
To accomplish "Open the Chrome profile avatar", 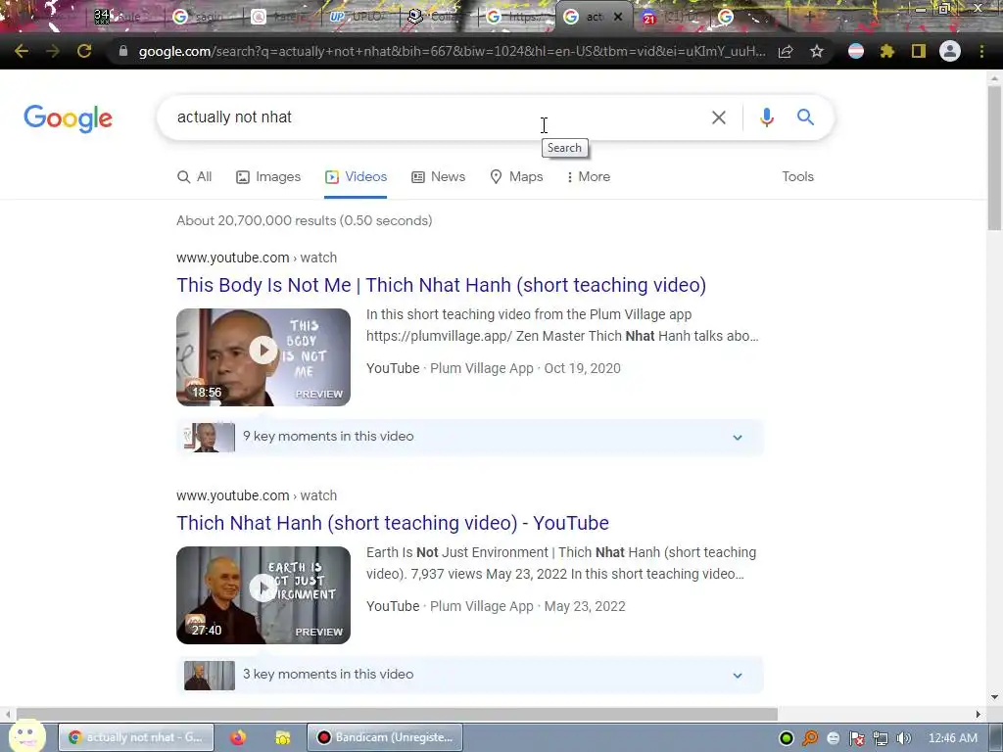I will 950,51.
